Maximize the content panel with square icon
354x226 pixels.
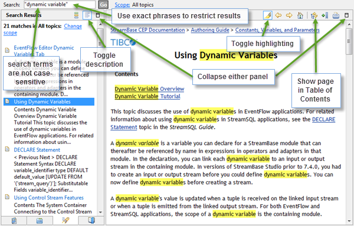346,15
